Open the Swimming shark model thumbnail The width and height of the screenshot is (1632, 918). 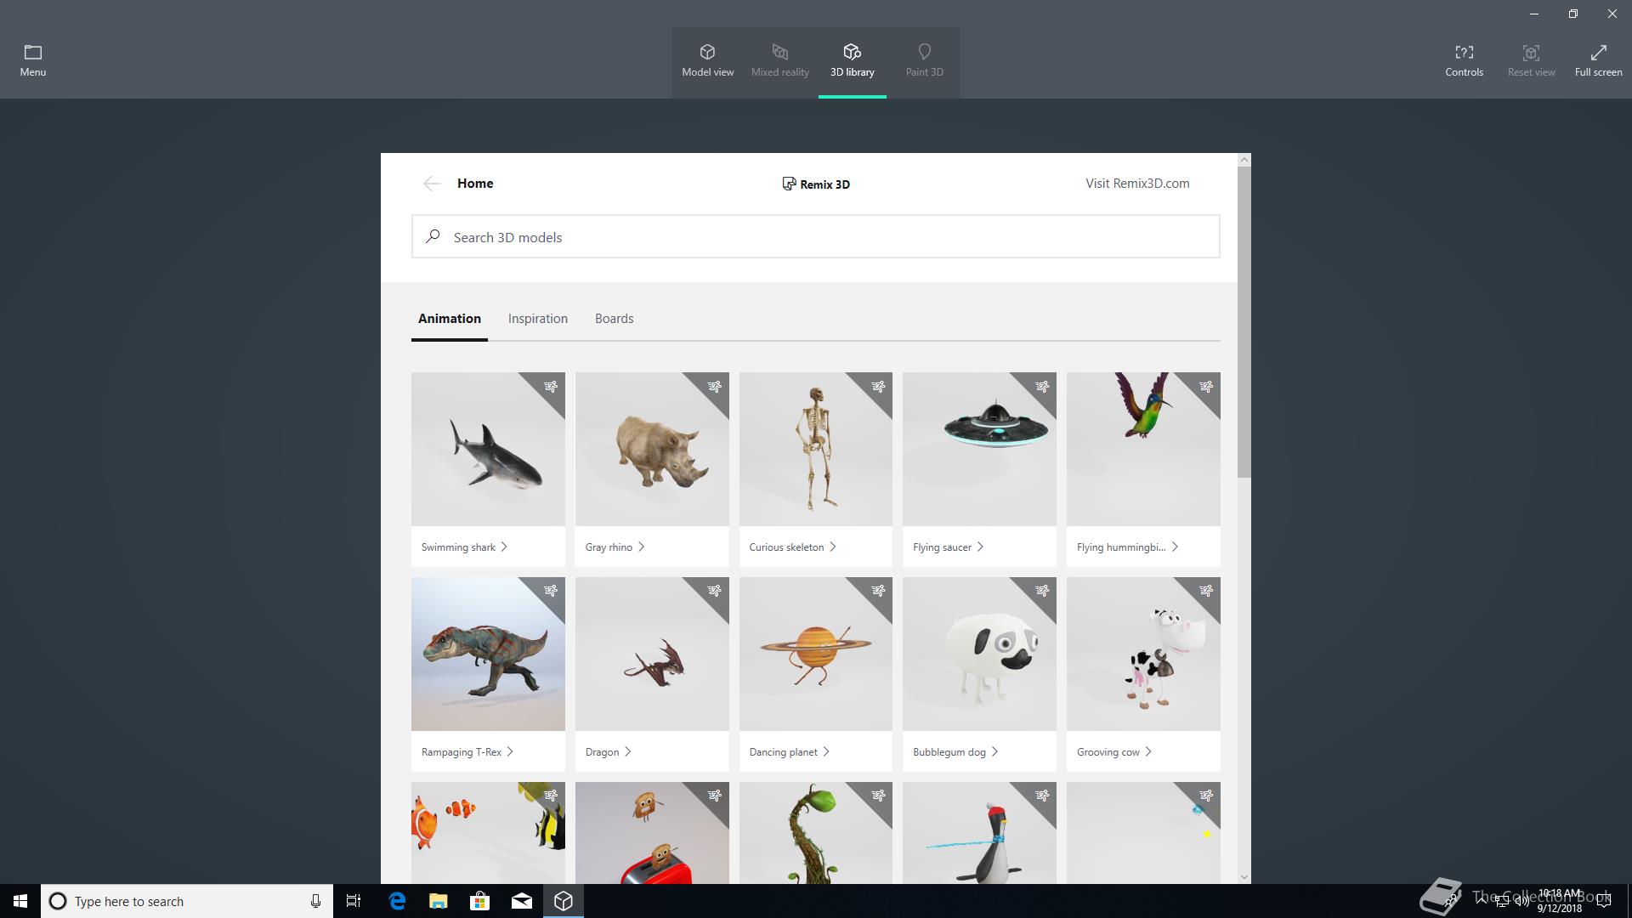[x=488, y=449]
